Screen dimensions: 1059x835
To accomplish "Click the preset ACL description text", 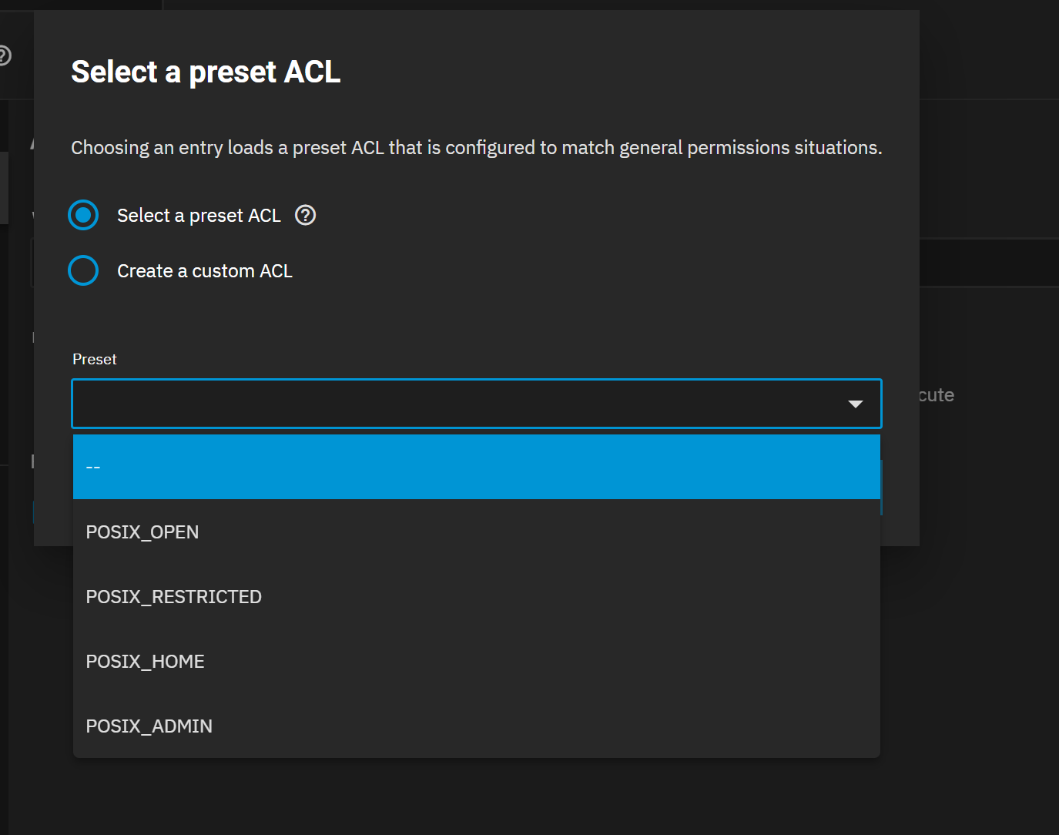I will (476, 148).
